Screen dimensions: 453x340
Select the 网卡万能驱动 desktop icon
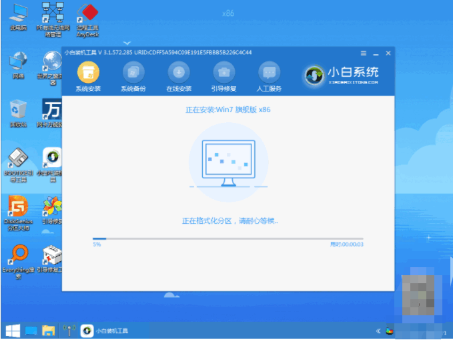tap(50, 114)
